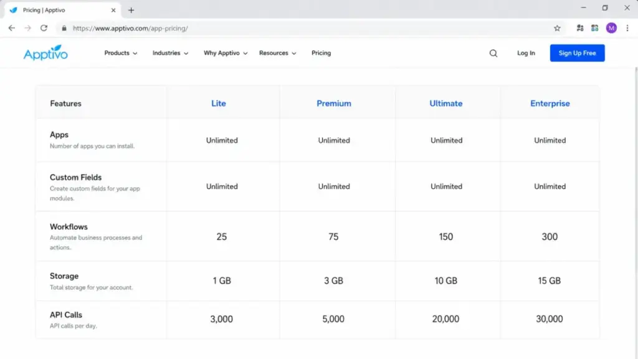Click the page vertical scrollbar

pyautogui.click(x=636, y=212)
